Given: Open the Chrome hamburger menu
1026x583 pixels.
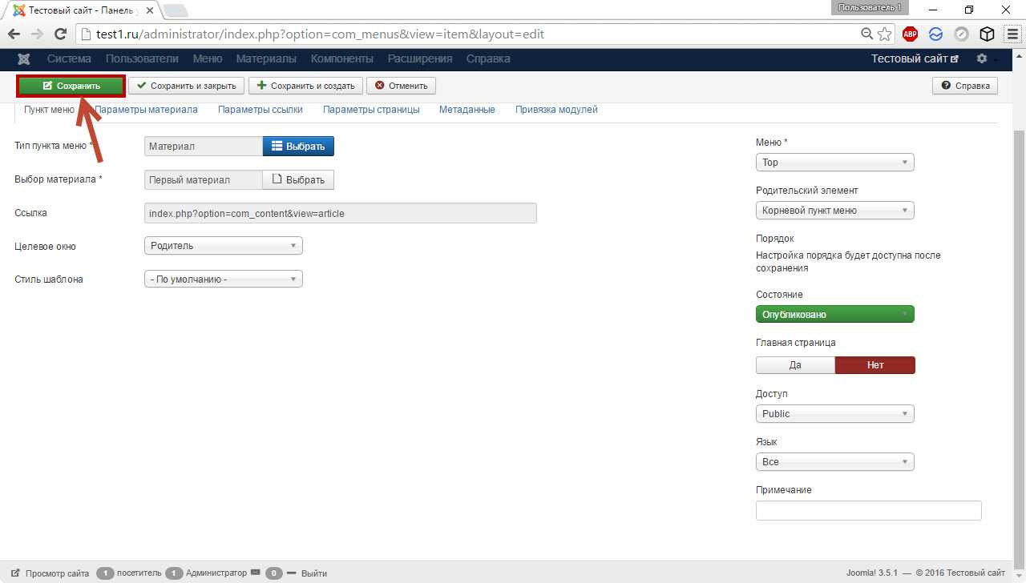Looking at the screenshot, I should 1012,34.
